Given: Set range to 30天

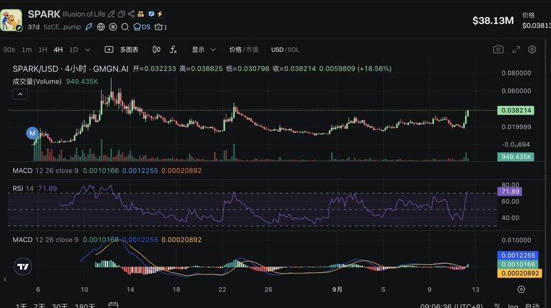Looking at the screenshot, I should coord(60,305).
